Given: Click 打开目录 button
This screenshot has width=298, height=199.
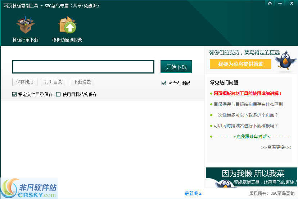Looking at the screenshot, I should coord(54,82).
